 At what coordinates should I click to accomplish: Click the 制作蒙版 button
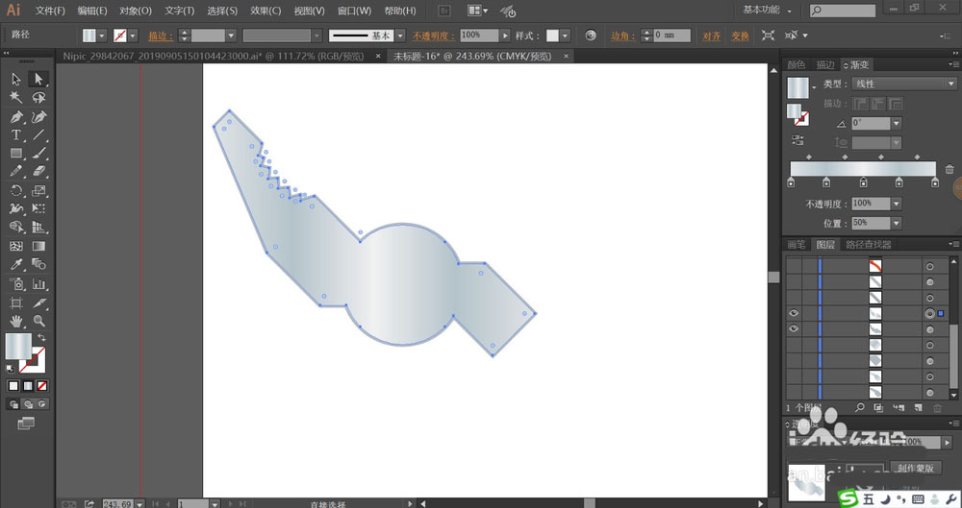pos(916,469)
